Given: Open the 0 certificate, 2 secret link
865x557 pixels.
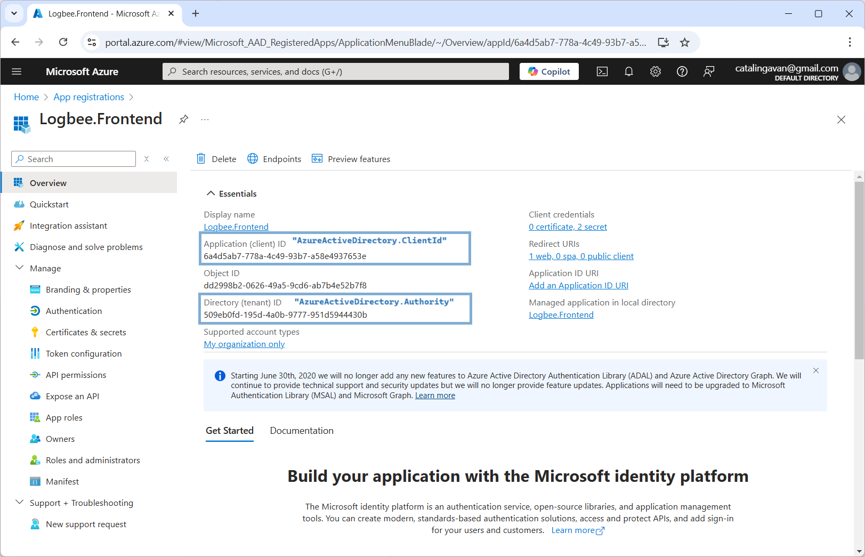Looking at the screenshot, I should coord(568,227).
